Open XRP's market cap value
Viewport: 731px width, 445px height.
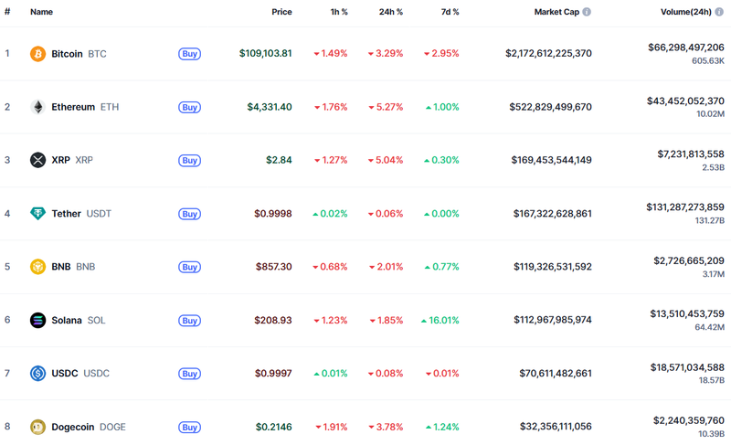click(x=550, y=160)
